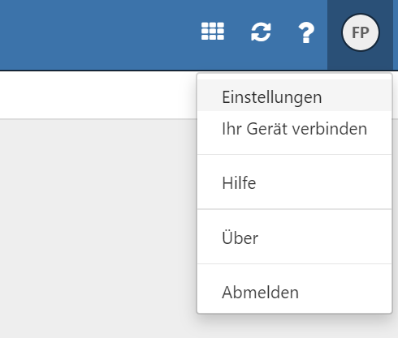Click Abmelden to sign out
Screen dimensions: 398x338
[x=295, y=293]
